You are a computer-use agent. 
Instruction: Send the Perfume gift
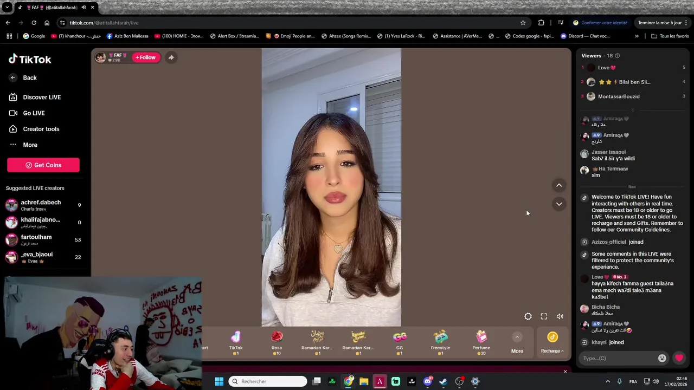(x=481, y=343)
